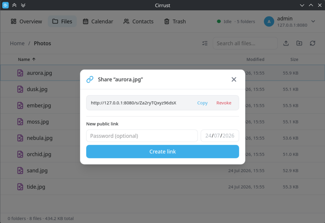Viewport: 325px width, 223px height.
Task: Open the Trash tab
Action: pos(175,21)
